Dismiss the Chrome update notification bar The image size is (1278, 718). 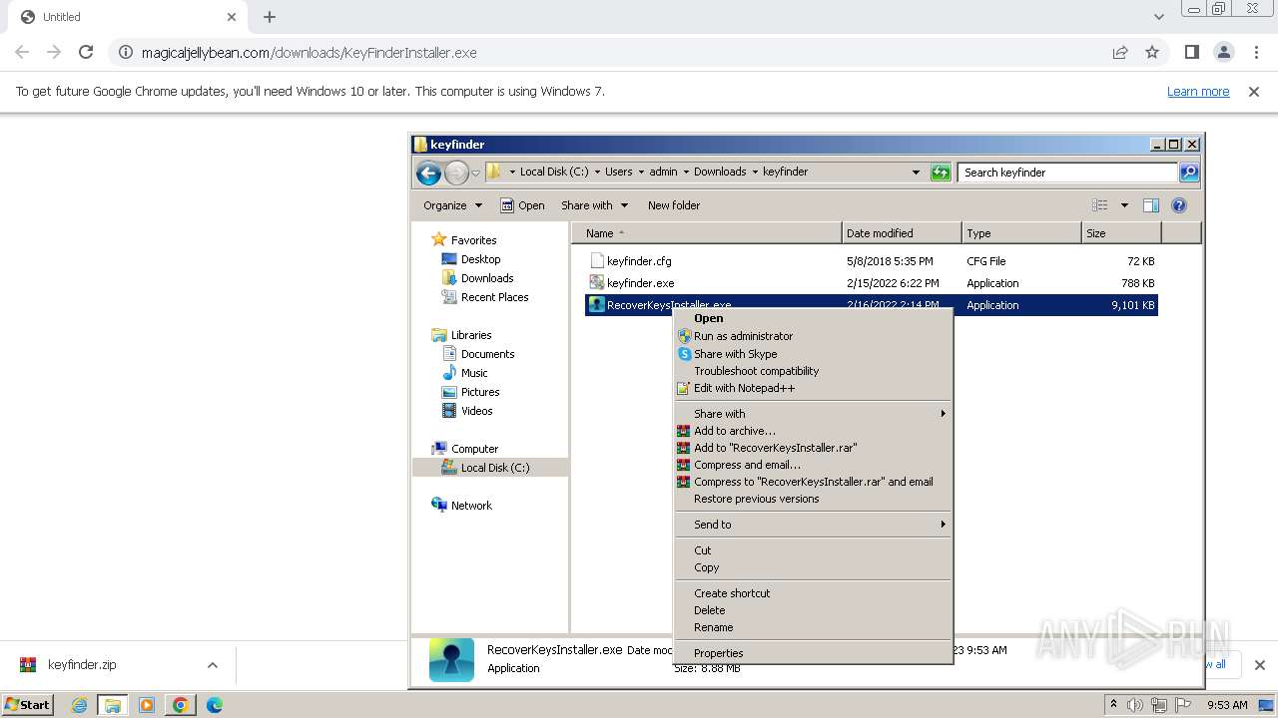[x=1254, y=92]
